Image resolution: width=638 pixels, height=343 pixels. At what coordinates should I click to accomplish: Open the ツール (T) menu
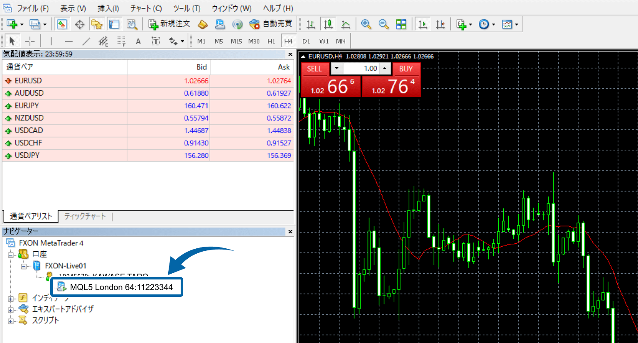[x=187, y=8]
